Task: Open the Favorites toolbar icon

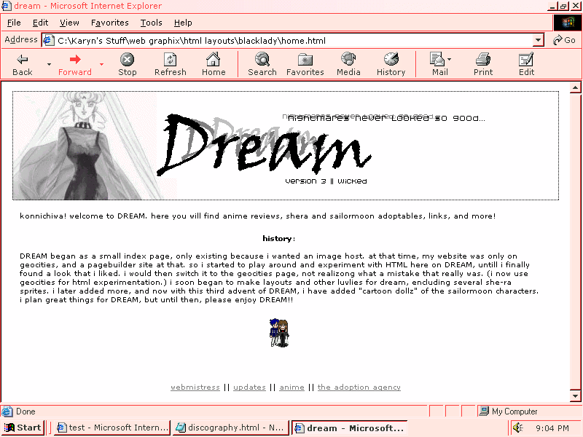Action: [305, 60]
